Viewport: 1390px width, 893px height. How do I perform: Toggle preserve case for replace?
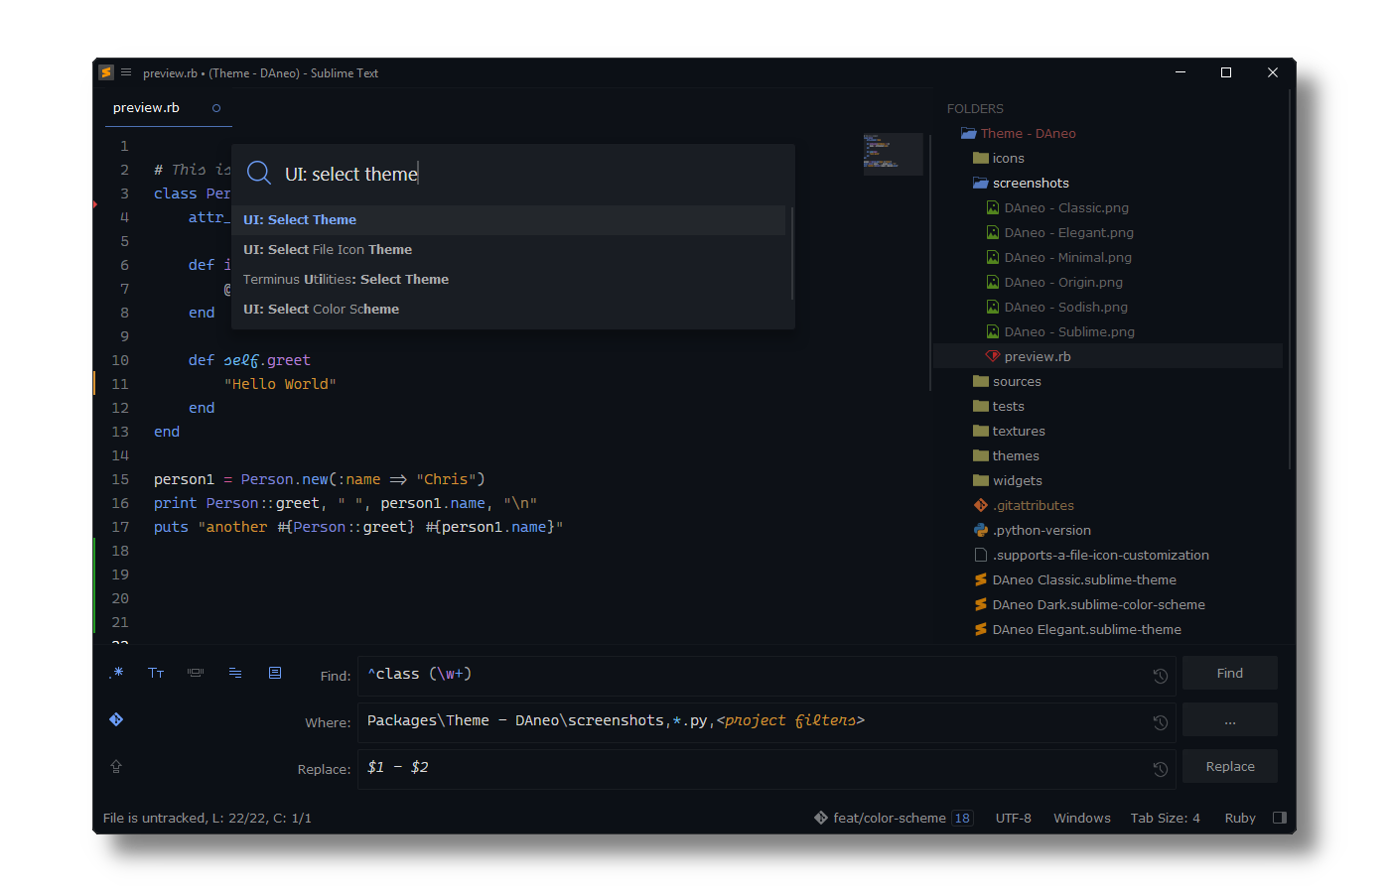(x=116, y=766)
